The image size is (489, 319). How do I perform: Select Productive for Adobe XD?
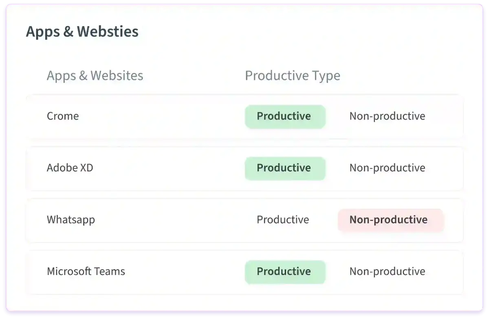[x=285, y=168]
